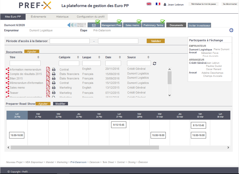
Task: Click the user profile icon beside Jean Lebrun
Action: coord(165,4)
